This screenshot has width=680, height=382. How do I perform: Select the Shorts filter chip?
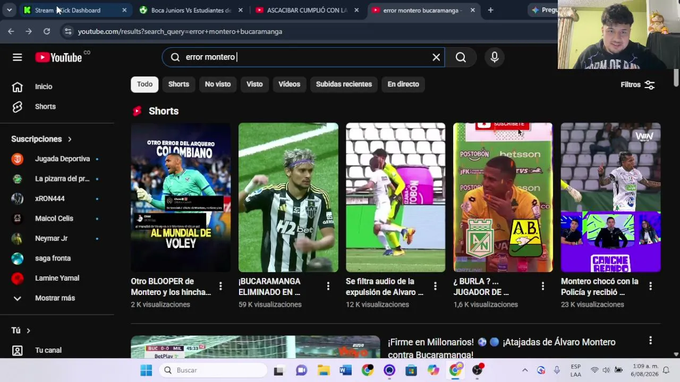click(x=178, y=84)
